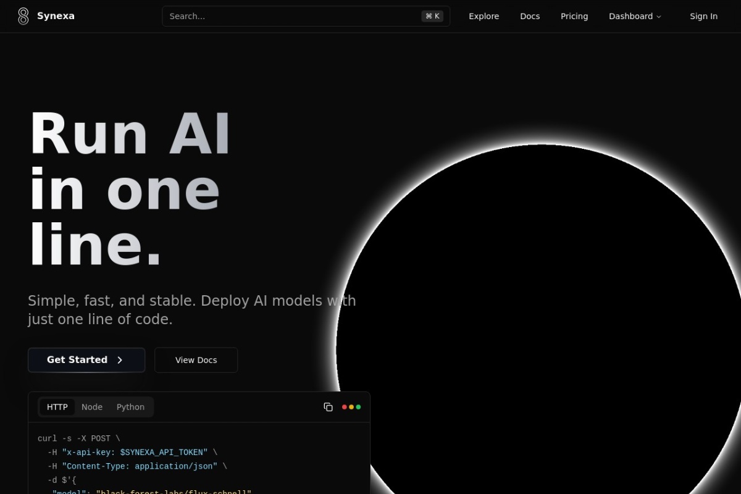Click the Docs navigation link
741x494 pixels.
(x=530, y=16)
